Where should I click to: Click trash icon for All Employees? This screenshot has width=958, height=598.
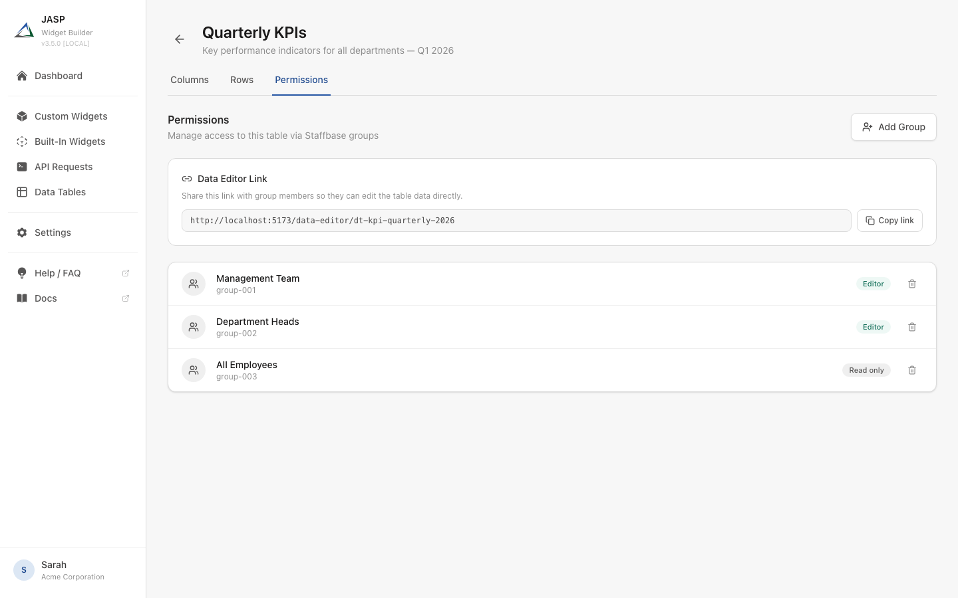[x=912, y=370]
